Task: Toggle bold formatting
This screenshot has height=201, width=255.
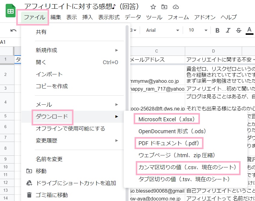Action: click(217, 30)
